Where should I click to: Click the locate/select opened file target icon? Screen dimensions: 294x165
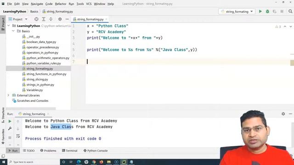[x=36, y=19]
